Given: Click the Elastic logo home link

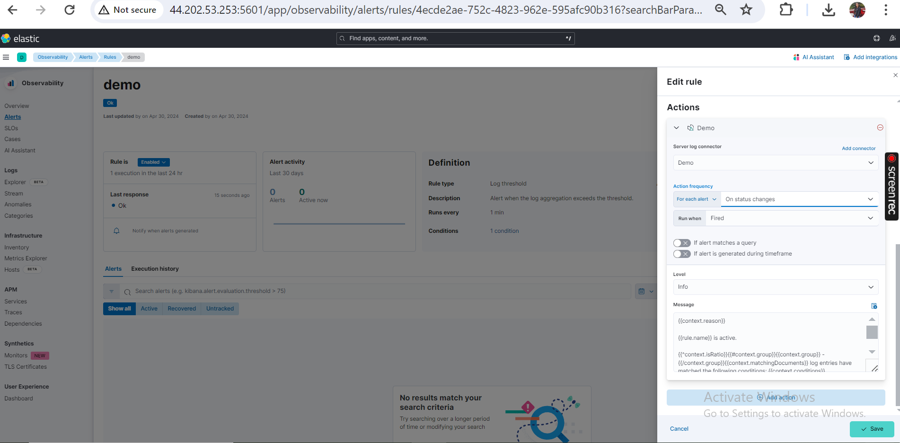Looking at the screenshot, I should [20, 38].
